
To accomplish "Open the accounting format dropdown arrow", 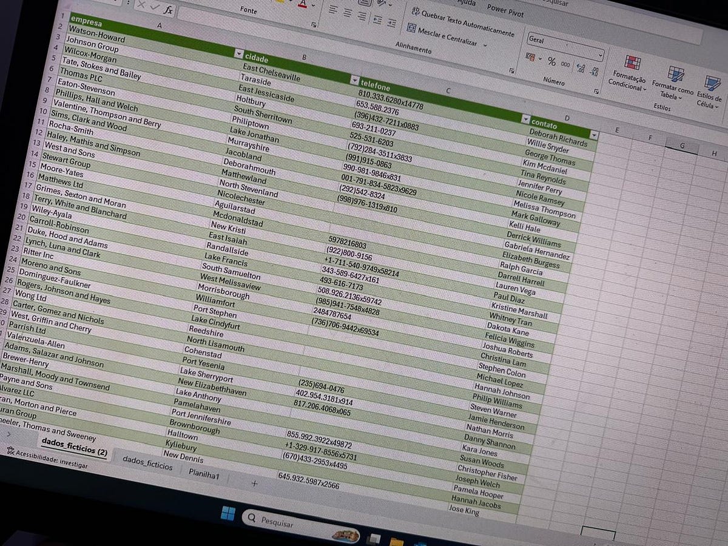I will tap(540, 59).
